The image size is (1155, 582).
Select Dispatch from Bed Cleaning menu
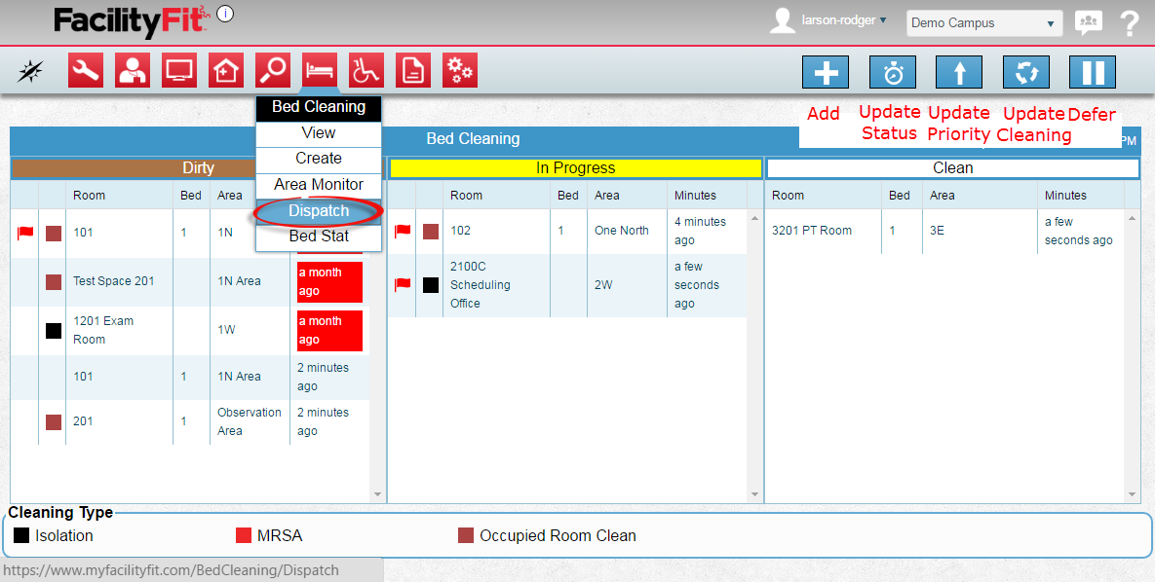(319, 211)
